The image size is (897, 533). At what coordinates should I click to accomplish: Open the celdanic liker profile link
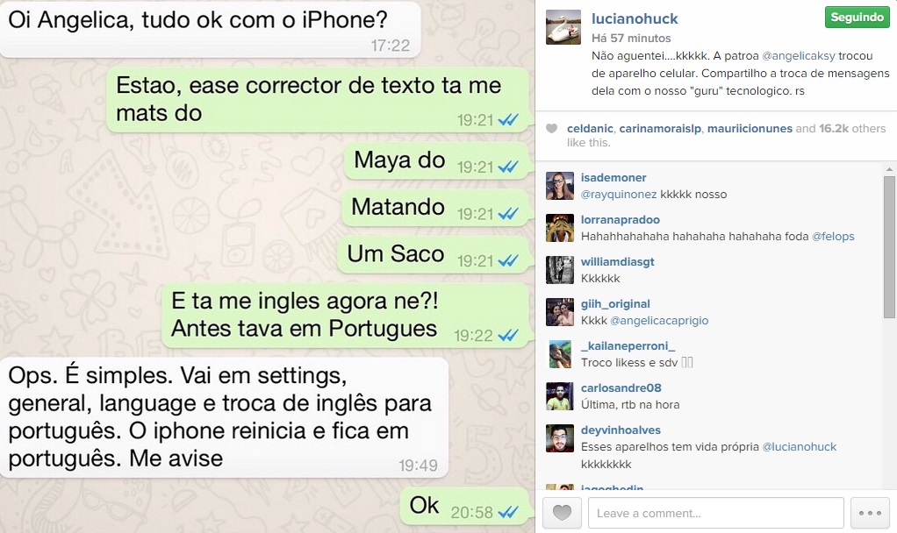pos(590,129)
